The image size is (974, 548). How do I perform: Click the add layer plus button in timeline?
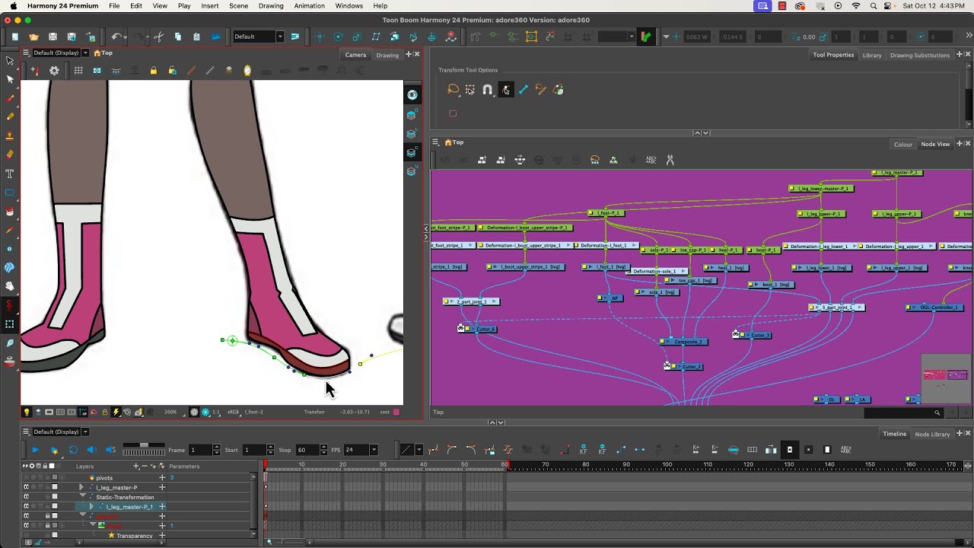point(136,466)
